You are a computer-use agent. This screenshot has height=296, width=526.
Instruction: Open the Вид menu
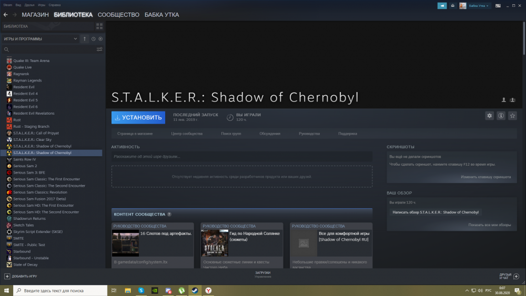click(18, 5)
